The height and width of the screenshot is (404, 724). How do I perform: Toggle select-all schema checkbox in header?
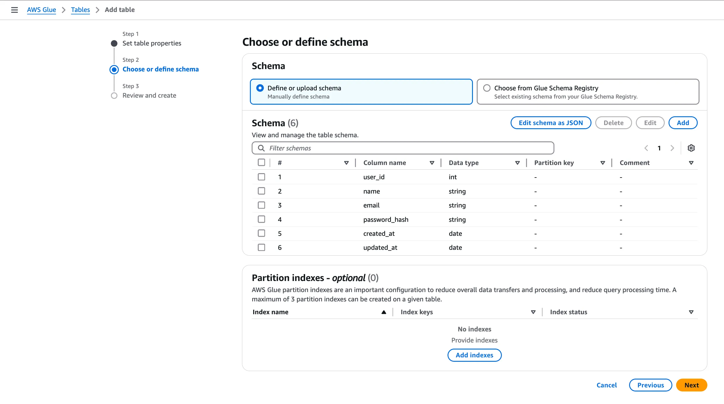coord(261,162)
